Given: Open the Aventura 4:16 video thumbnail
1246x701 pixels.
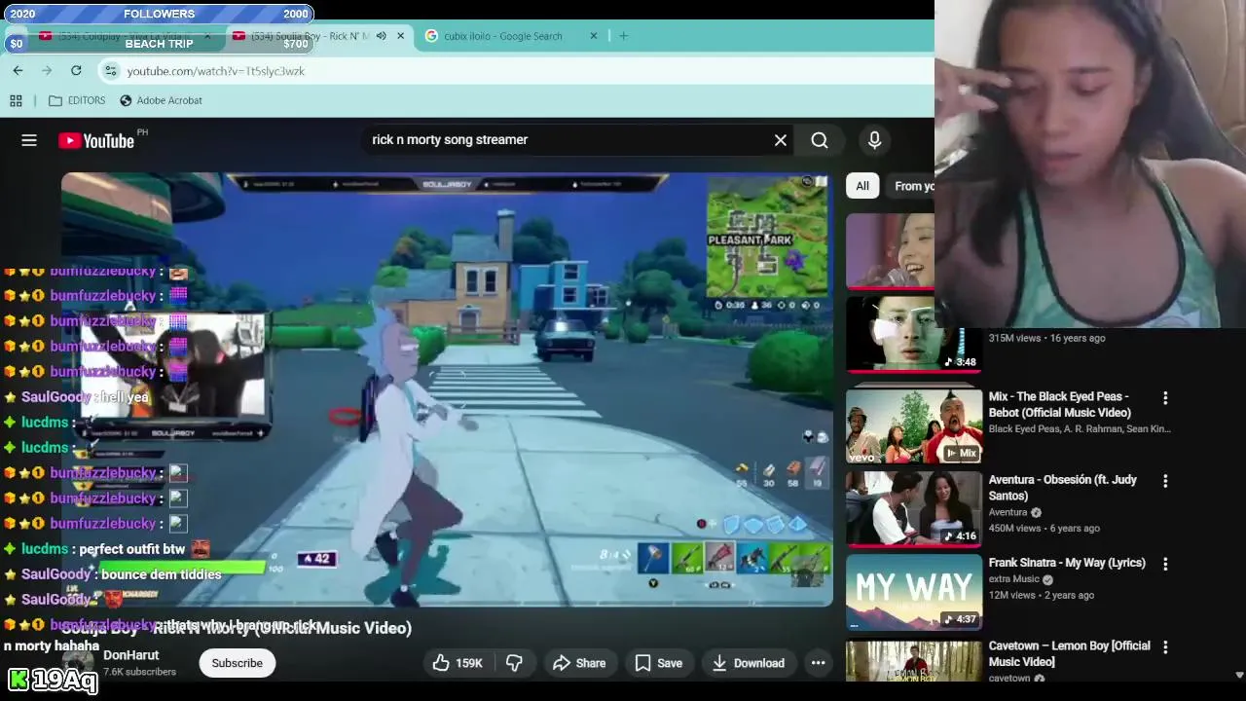Looking at the screenshot, I should (x=914, y=509).
